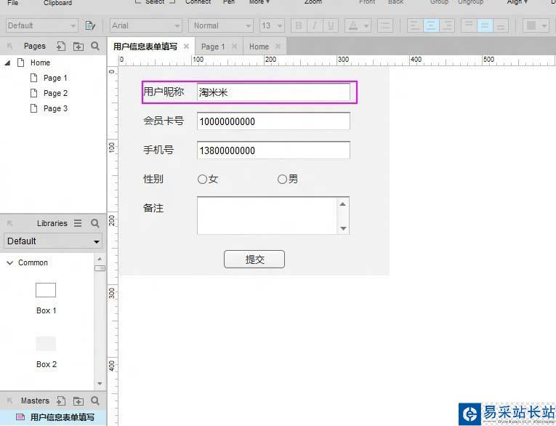Open the font color dropdown arrow
This screenshot has height=426, width=556.
tap(366, 26)
